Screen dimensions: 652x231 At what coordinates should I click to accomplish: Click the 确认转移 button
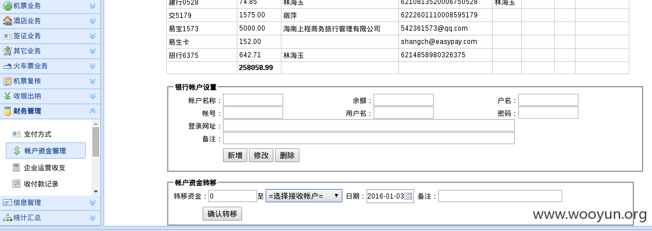pyautogui.click(x=222, y=214)
